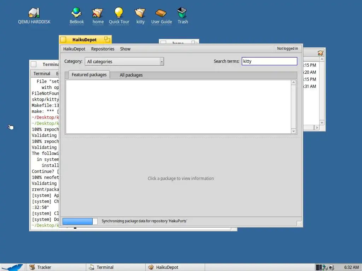Viewport: 362px width, 271px height.
Task: Click the package list scroll down arrow
Action: pos(293,131)
